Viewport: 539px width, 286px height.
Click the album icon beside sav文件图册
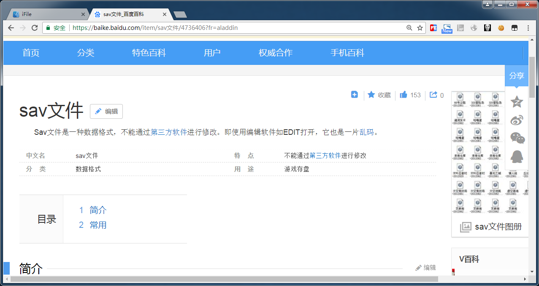tap(465, 227)
